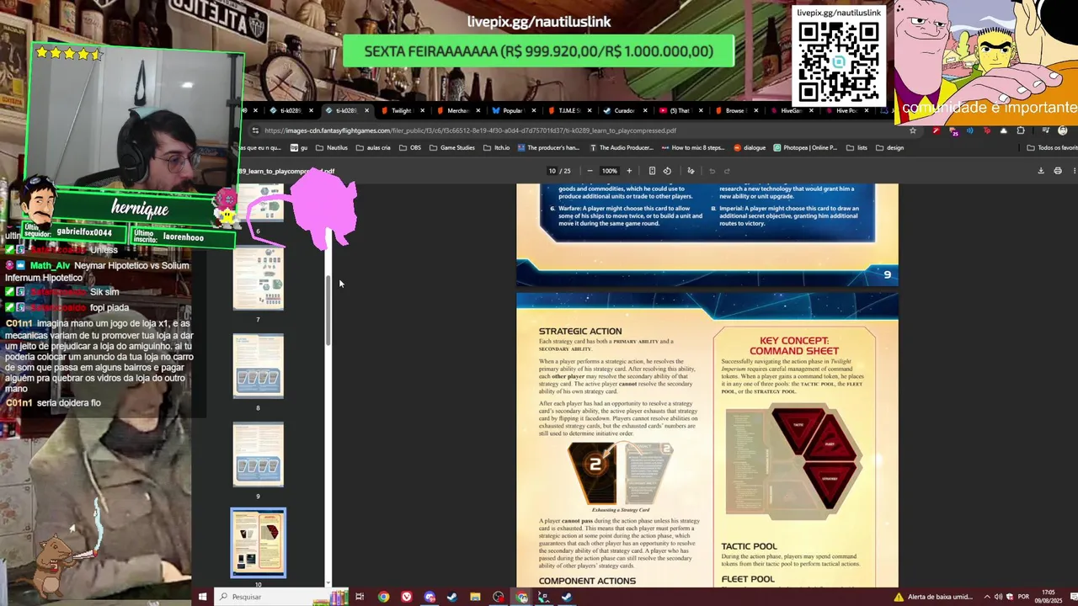Expand the Todos os favoritos folder
1078x606 pixels.
[x=1052, y=147]
